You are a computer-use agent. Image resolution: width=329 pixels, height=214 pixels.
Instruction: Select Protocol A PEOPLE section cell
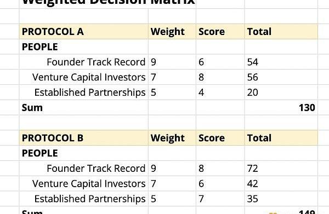(x=84, y=47)
